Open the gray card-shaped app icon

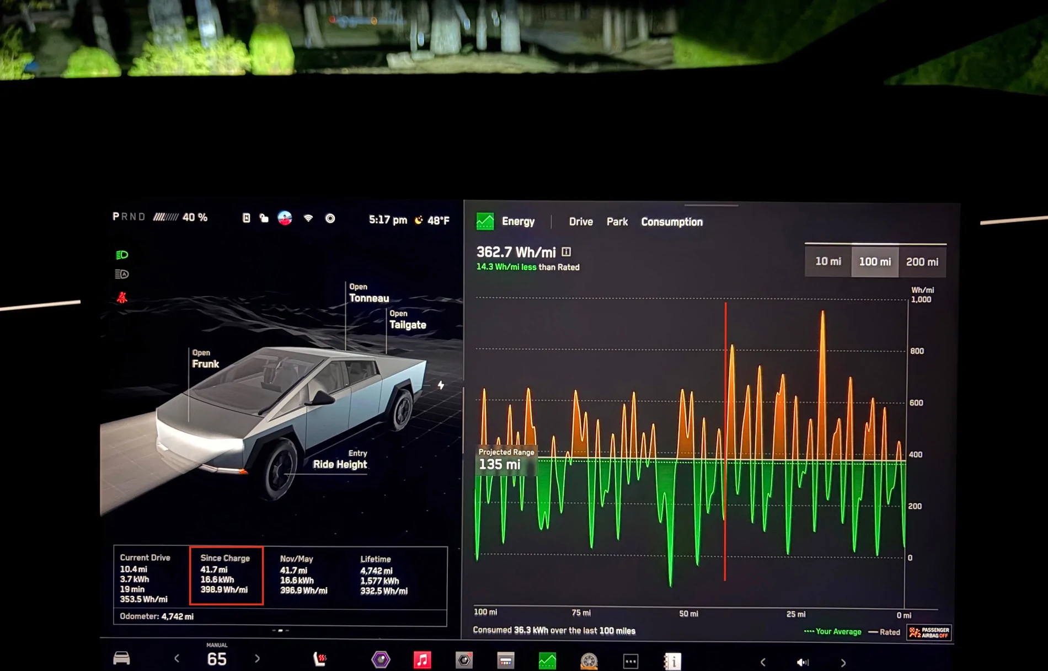point(505,661)
